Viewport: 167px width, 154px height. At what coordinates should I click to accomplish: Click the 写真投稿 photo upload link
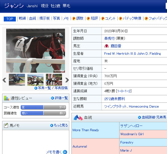tap(61, 88)
